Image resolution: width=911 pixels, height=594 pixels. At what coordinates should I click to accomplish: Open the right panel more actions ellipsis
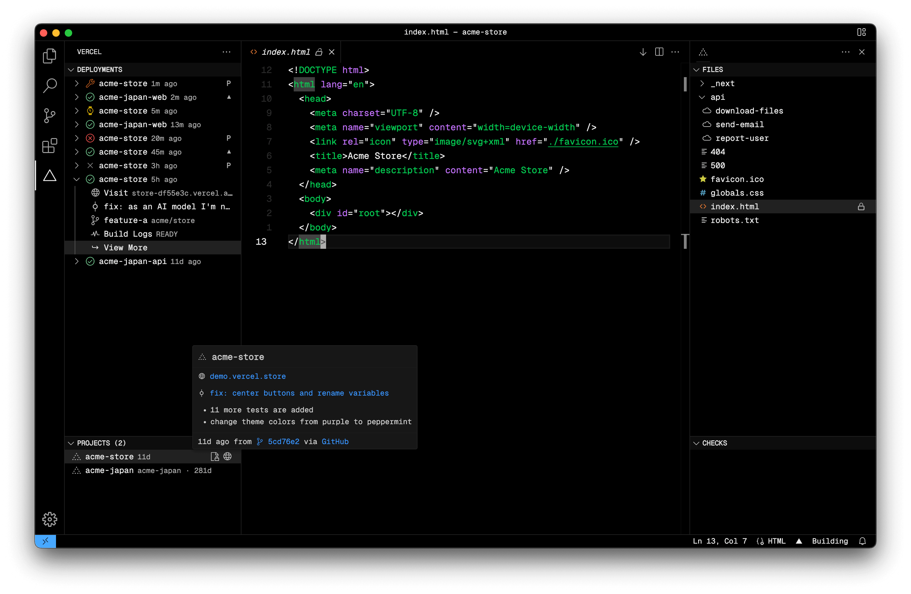click(x=846, y=52)
